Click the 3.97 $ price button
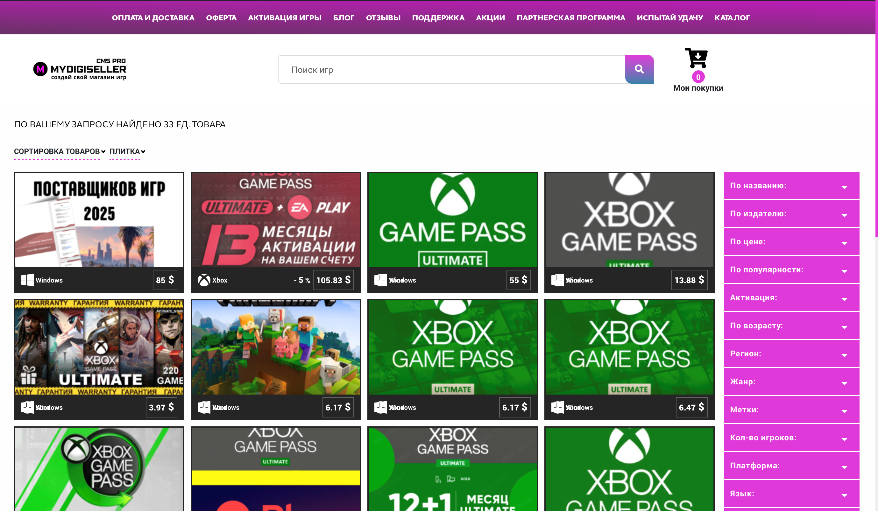Screen dimensions: 878x511 point(161,407)
